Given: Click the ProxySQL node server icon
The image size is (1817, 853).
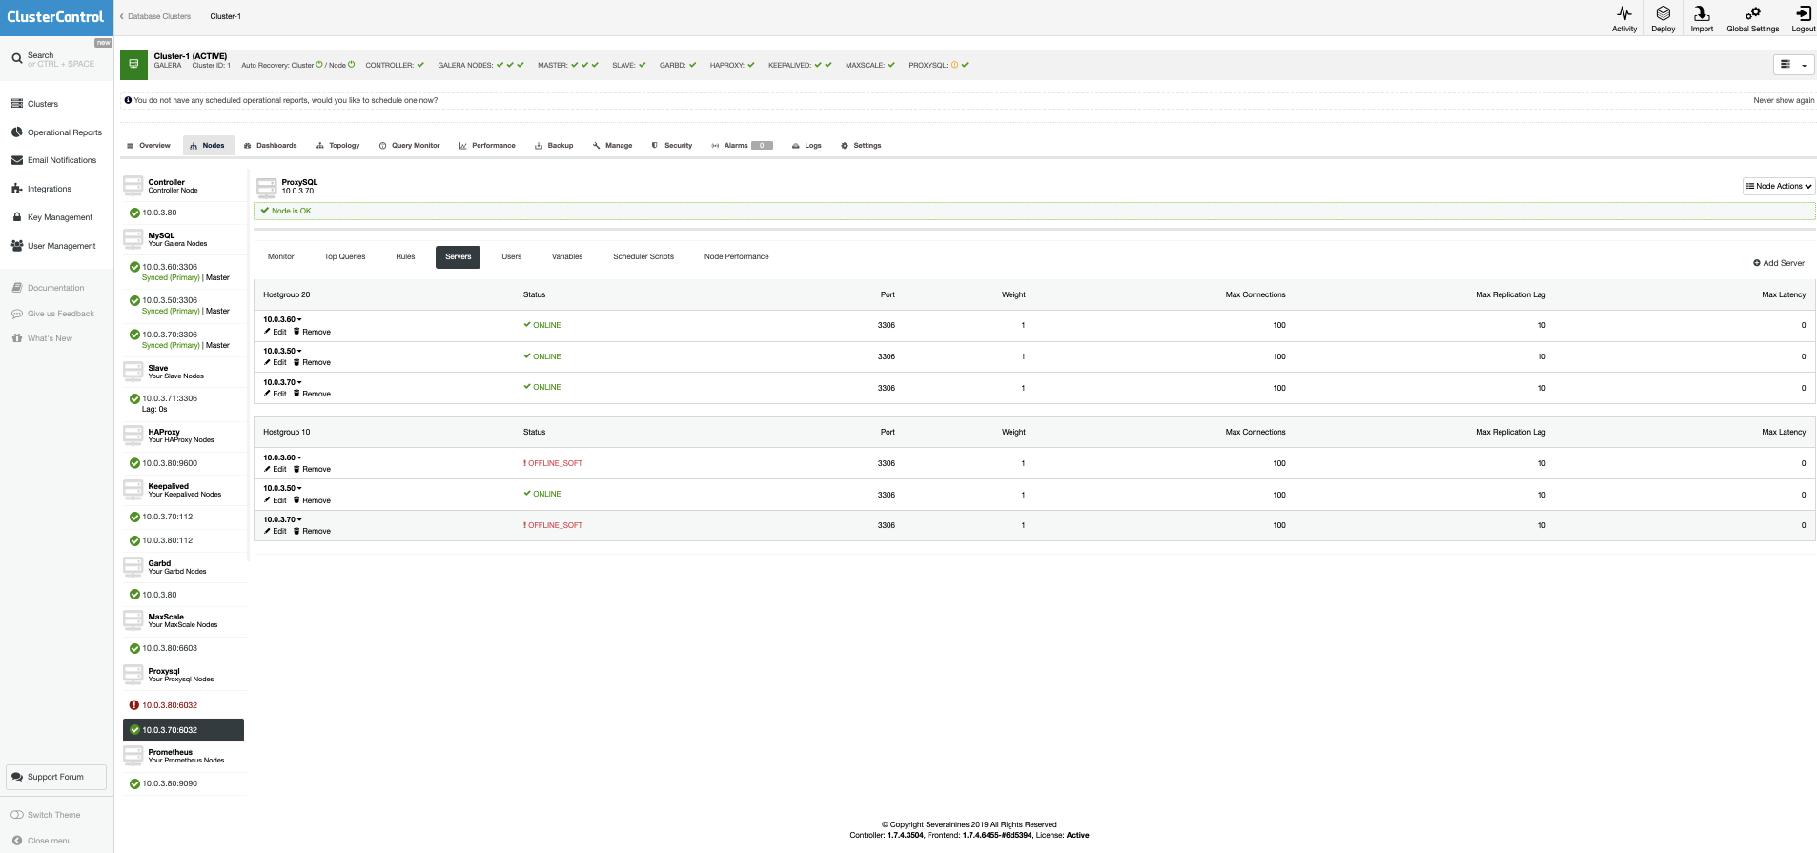Looking at the screenshot, I should 266,187.
